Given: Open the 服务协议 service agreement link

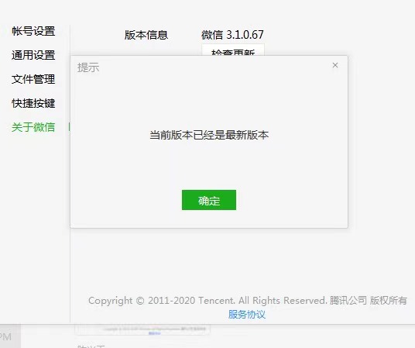Looking at the screenshot, I should pyautogui.click(x=247, y=315).
